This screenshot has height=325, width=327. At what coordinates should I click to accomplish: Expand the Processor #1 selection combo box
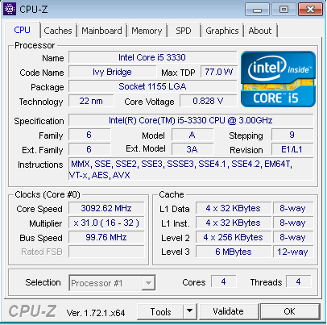click(112, 283)
